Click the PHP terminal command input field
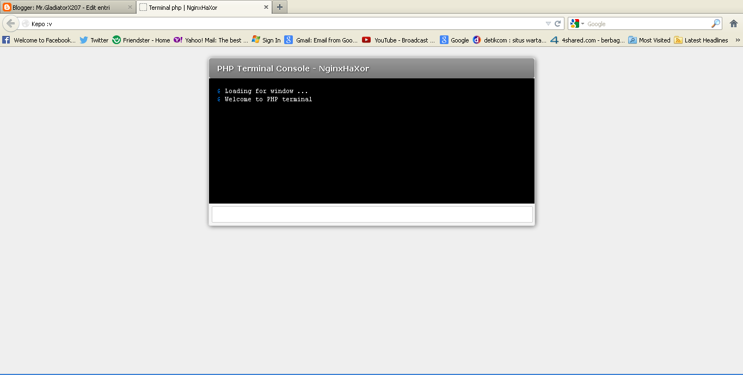 [372, 214]
